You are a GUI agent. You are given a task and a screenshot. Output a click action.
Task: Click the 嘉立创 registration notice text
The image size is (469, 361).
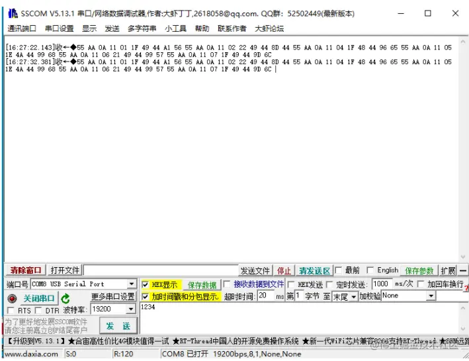[46, 326]
